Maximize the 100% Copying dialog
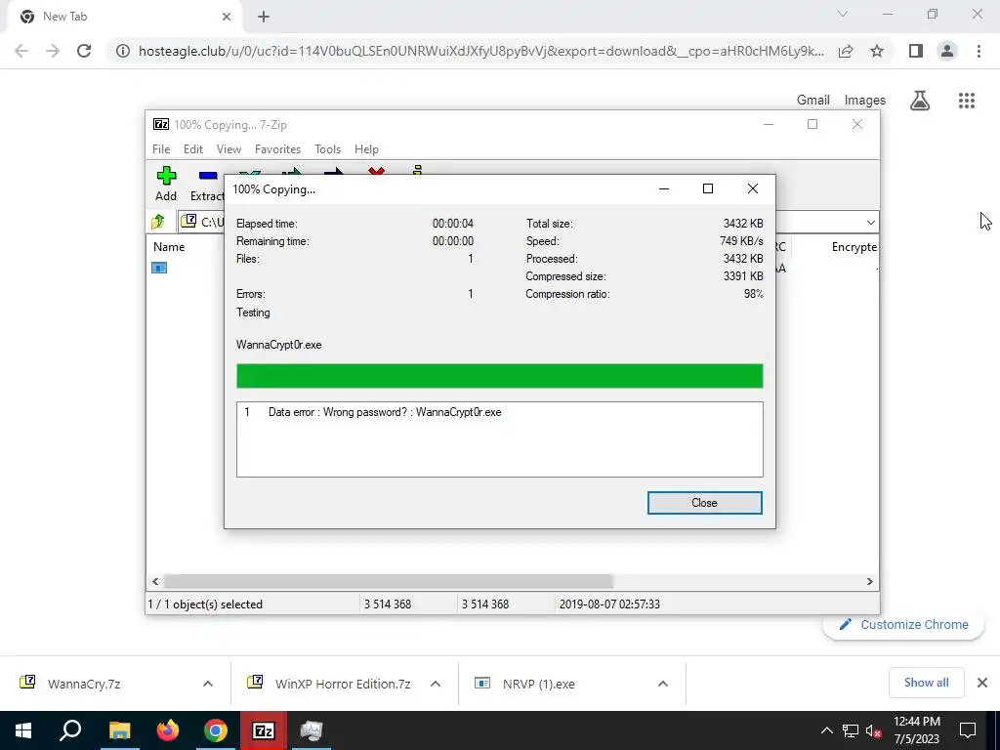1000x750 pixels. (x=707, y=188)
